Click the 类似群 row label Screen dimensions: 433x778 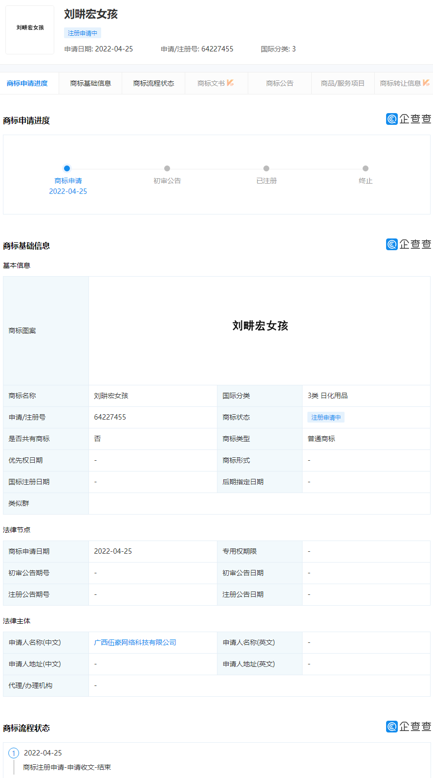click(x=19, y=503)
